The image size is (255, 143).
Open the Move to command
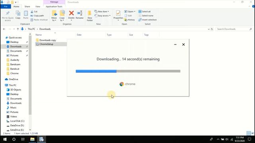click(54, 16)
